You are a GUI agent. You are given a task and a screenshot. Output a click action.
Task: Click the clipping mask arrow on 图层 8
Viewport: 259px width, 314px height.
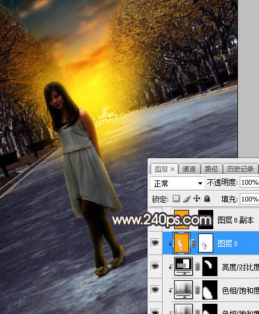point(170,244)
